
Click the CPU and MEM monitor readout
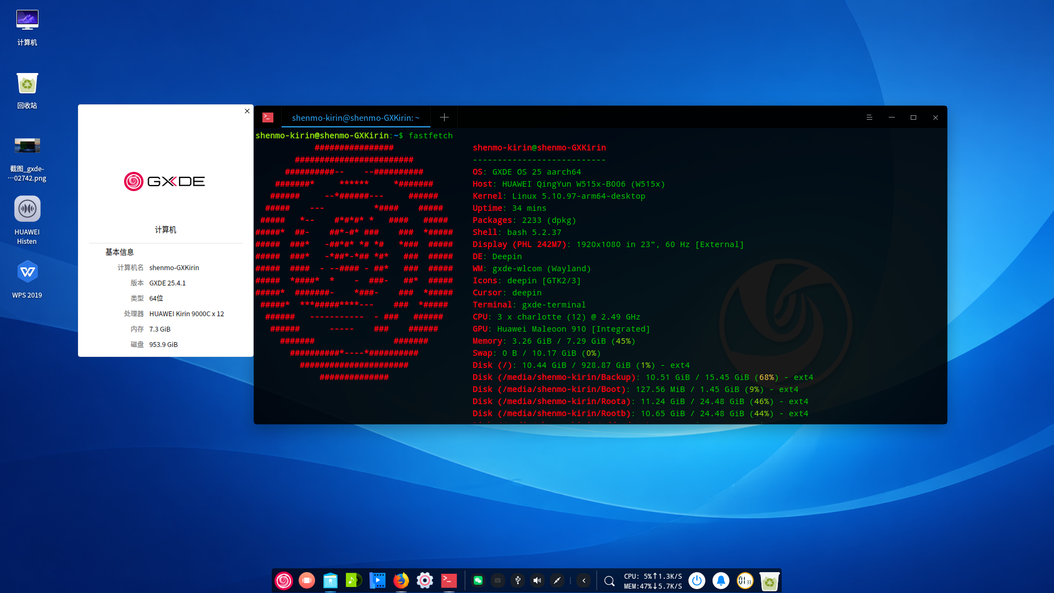(653, 581)
